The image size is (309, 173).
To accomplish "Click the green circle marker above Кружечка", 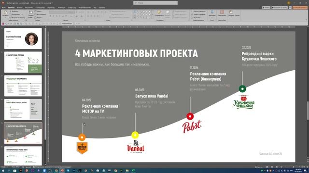I will [242, 89].
